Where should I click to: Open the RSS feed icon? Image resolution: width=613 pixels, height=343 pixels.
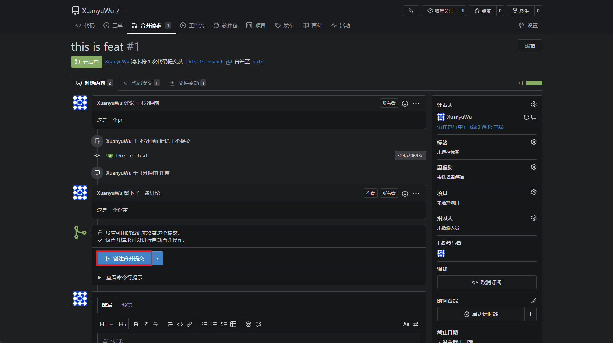pos(411,11)
